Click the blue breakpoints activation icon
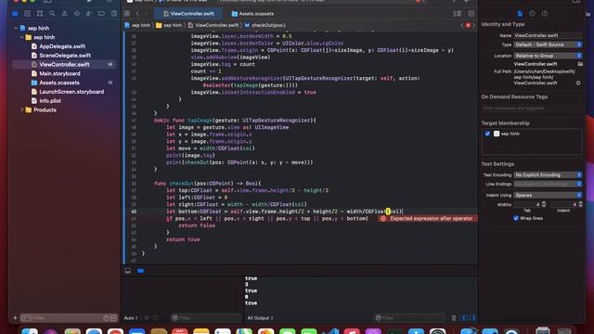Image resolution: width=594 pixels, height=334 pixels. coord(140,271)
